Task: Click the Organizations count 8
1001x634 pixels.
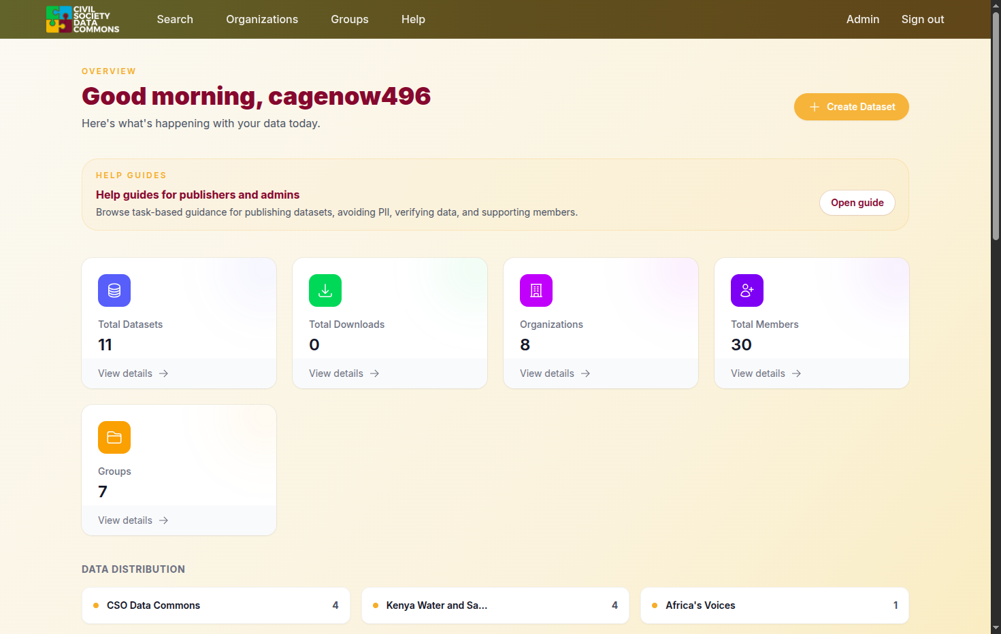Action: (x=525, y=345)
